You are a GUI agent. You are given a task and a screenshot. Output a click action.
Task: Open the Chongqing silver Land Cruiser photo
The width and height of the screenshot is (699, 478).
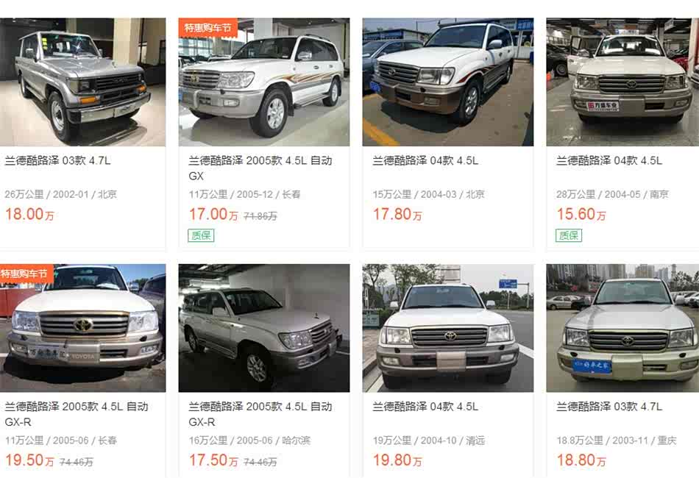(622, 328)
